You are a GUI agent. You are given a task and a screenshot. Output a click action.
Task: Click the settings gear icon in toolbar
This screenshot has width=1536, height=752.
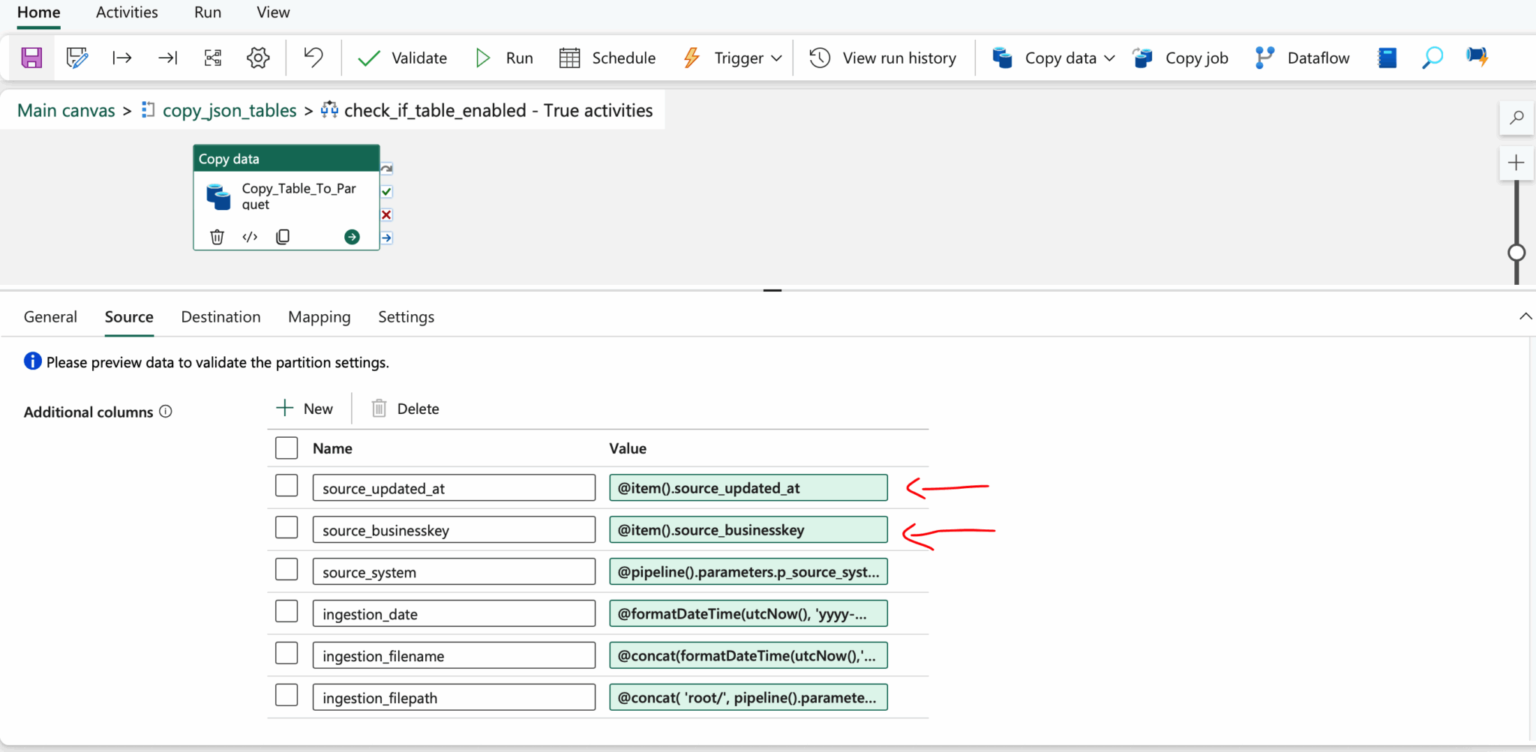point(258,58)
